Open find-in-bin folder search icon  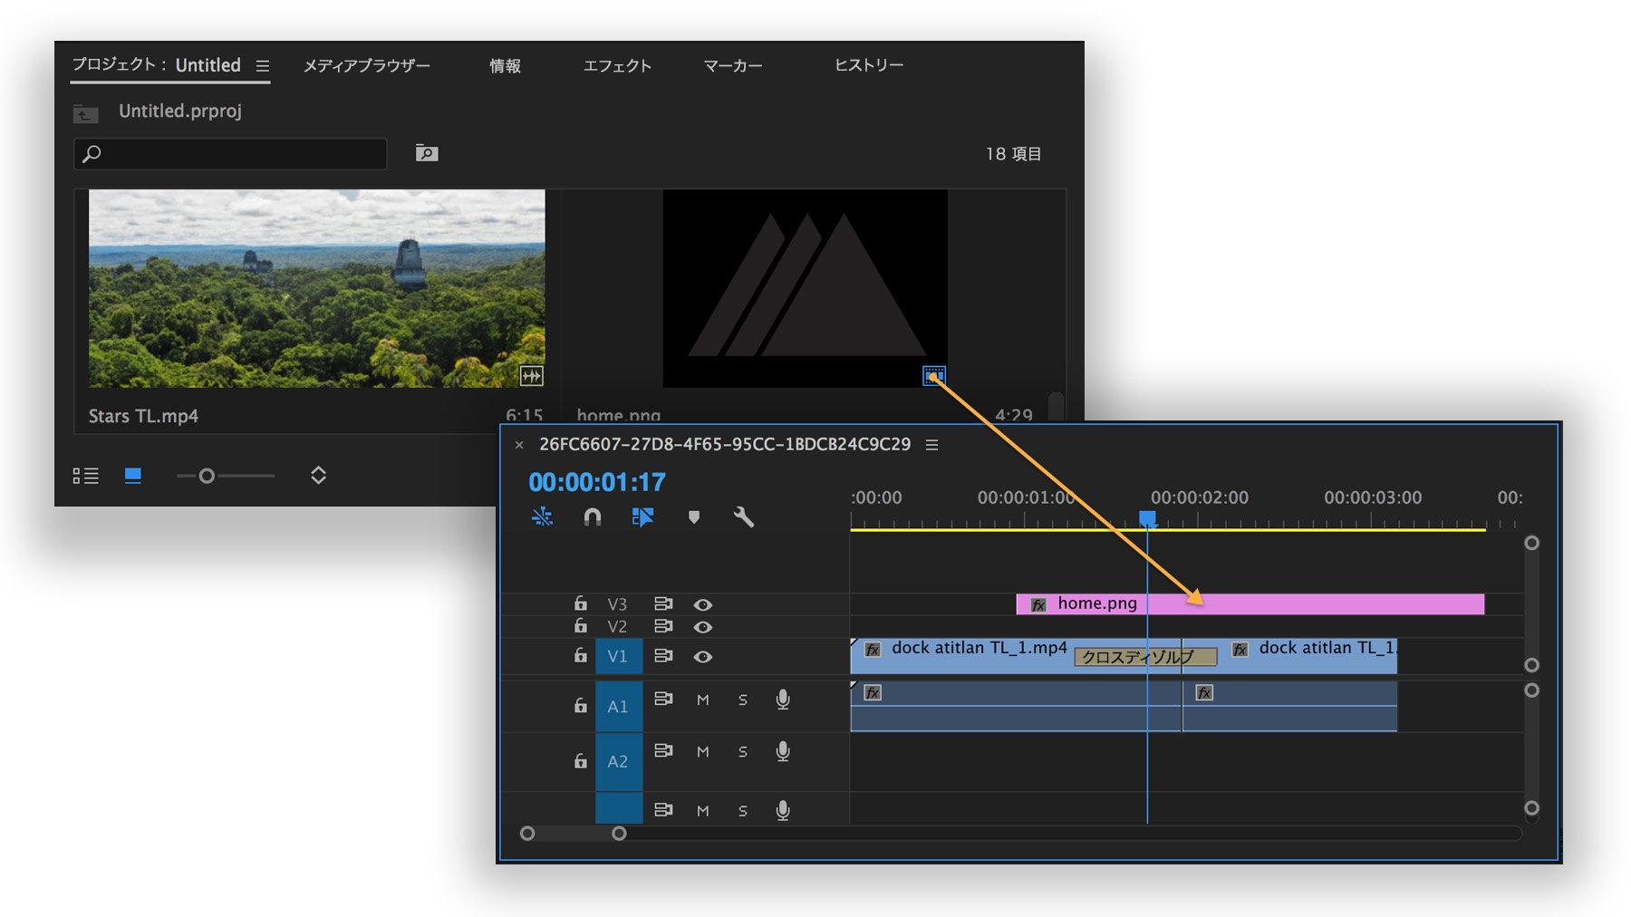(x=427, y=153)
